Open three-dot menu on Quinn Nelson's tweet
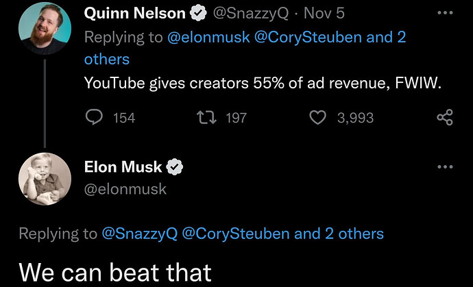 point(445,12)
